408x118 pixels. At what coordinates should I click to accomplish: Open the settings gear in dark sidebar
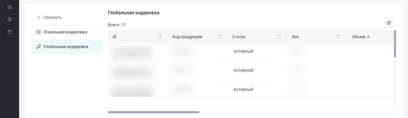tap(10, 19)
